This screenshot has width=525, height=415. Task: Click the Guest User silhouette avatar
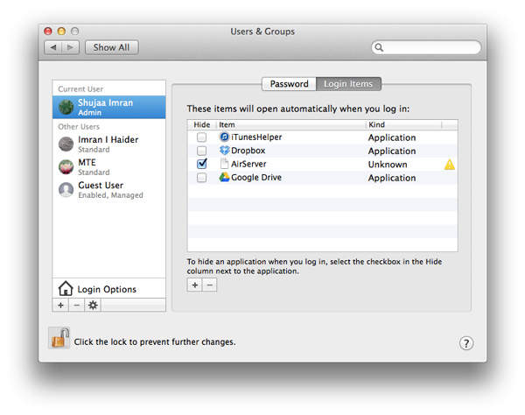66,190
